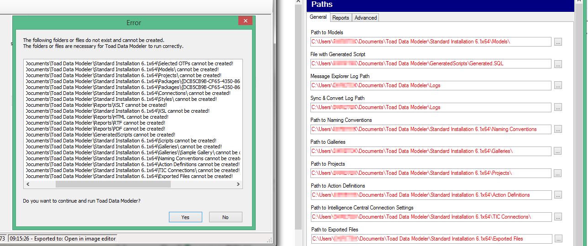Select the 'Naming Conventions cannot be create' line
The width and height of the screenshot is (588, 246).
pos(132,158)
